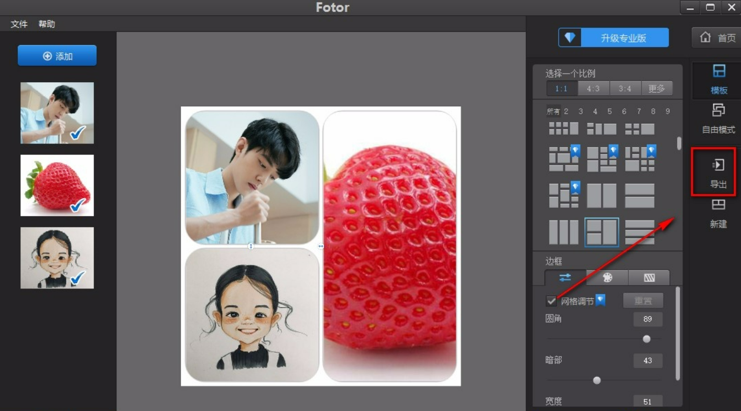Click the 宽度 value field showing 51

point(648,401)
